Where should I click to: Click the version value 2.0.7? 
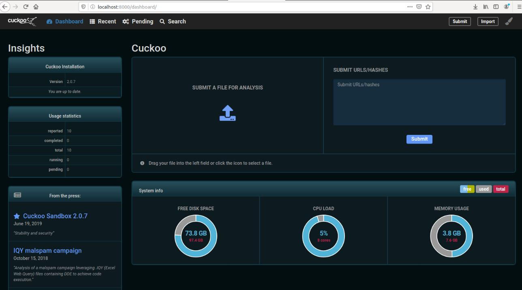(x=71, y=82)
